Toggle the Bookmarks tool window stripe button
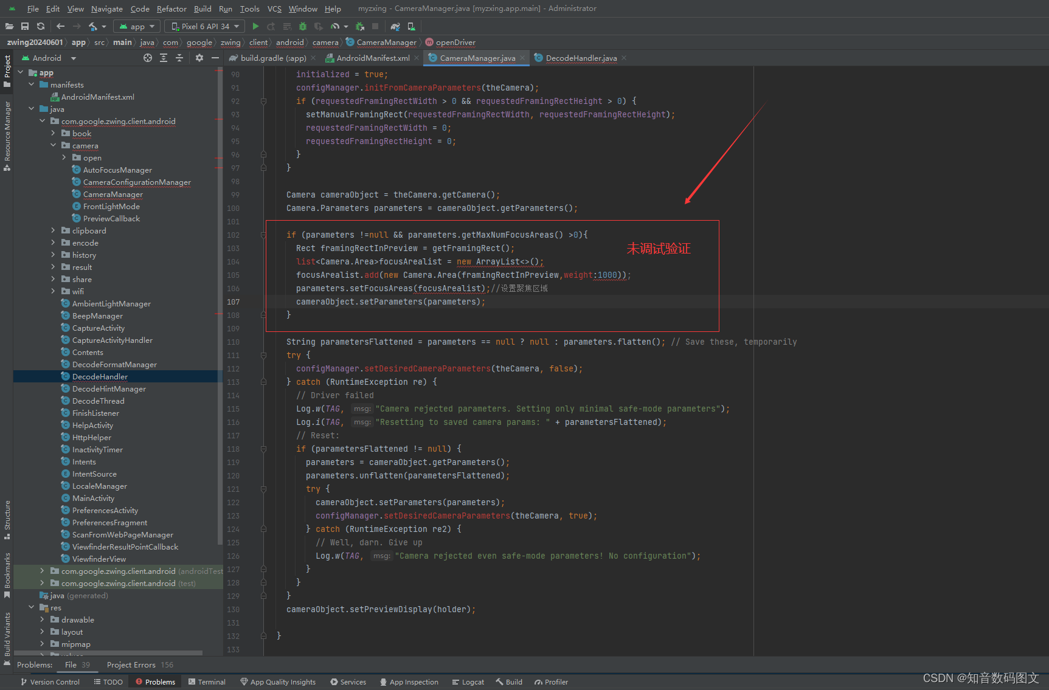 tap(6, 571)
